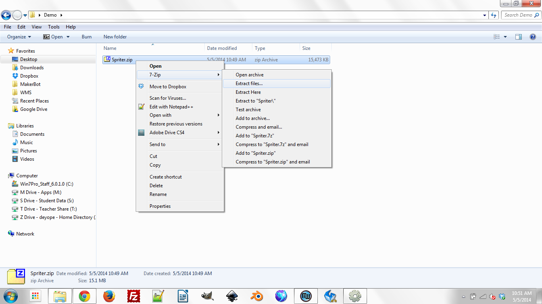Choose Extract files... in 7-Zip submenu
This screenshot has height=304, width=542.
click(x=277, y=84)
